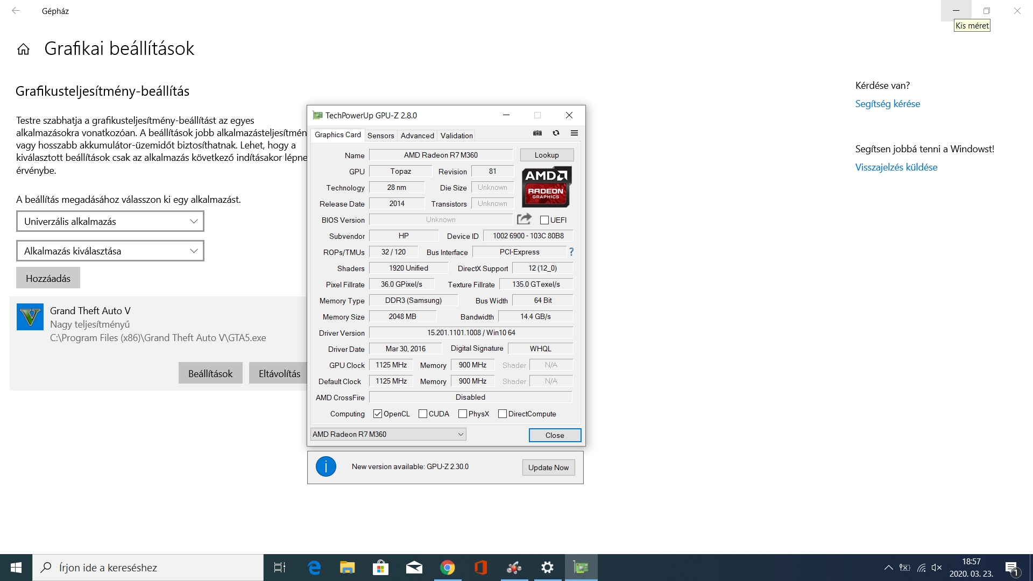The width and height of the screenshot is (1033, 581).
Task: Open the Visszajelzés küldése link
Action: tap(896, 167)
